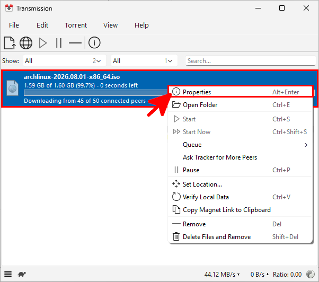Screen dimensions: 319x282
Task: Click the archlinux ISO file icon
Action: tap(12, 88)
